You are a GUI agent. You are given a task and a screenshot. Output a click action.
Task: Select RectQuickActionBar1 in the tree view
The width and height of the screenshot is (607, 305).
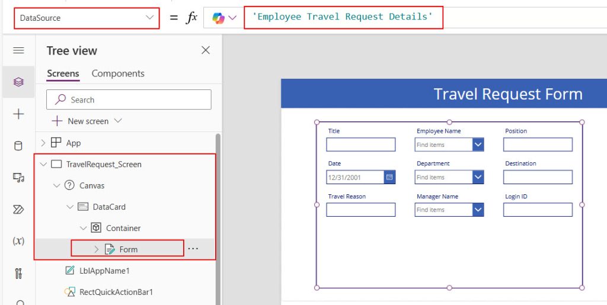(x=116, y=292)
